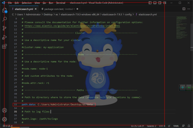The width and height of the screenshot is (193, 128).
Task: Change encoding via UTF-8 status item
Action: (162, 126)
